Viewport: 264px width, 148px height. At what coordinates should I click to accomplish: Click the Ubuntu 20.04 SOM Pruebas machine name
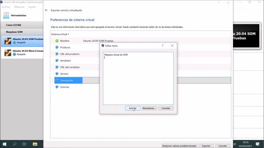(x=28, y=39)
